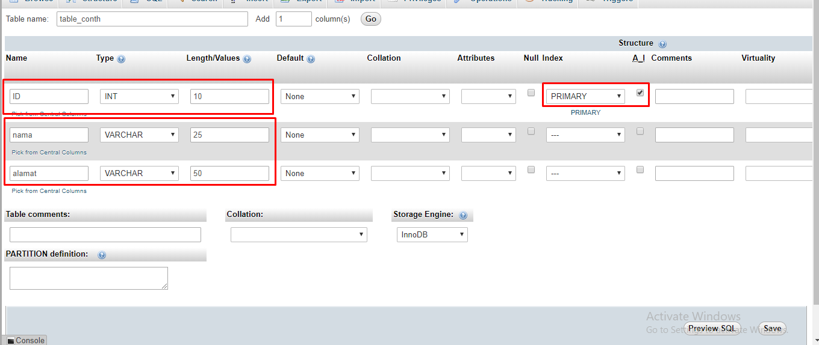This screenshot has height=345, width=819.
Task: Open Attributes dropdown in the nama row
Action: (488, 135)
